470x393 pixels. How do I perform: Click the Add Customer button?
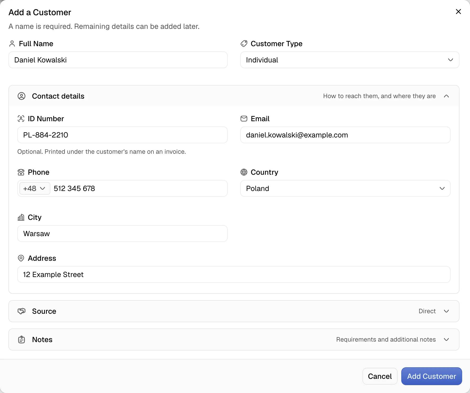[432, 376]
